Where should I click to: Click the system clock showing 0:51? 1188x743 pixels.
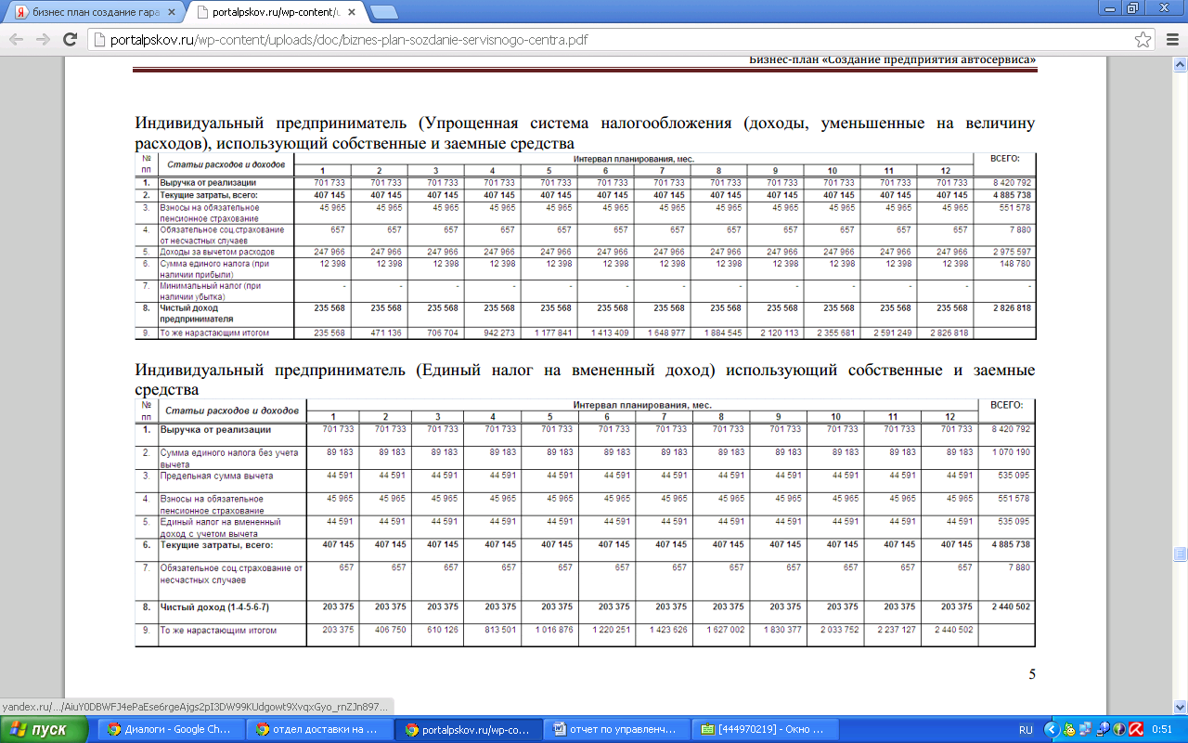(1164, 730)
